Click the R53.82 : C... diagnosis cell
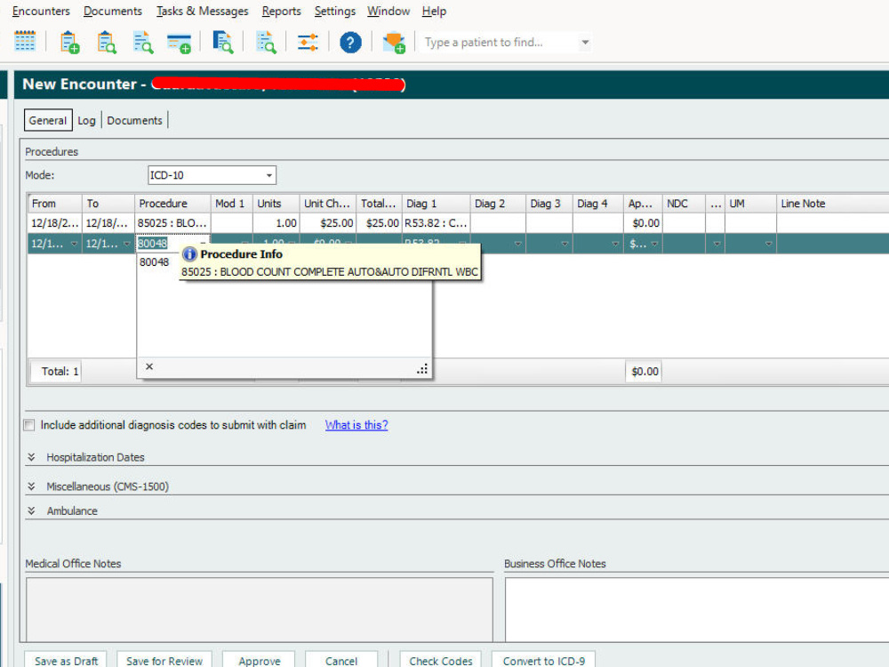Viewport: 889px width, 667px height. click(x=436, y=223)
